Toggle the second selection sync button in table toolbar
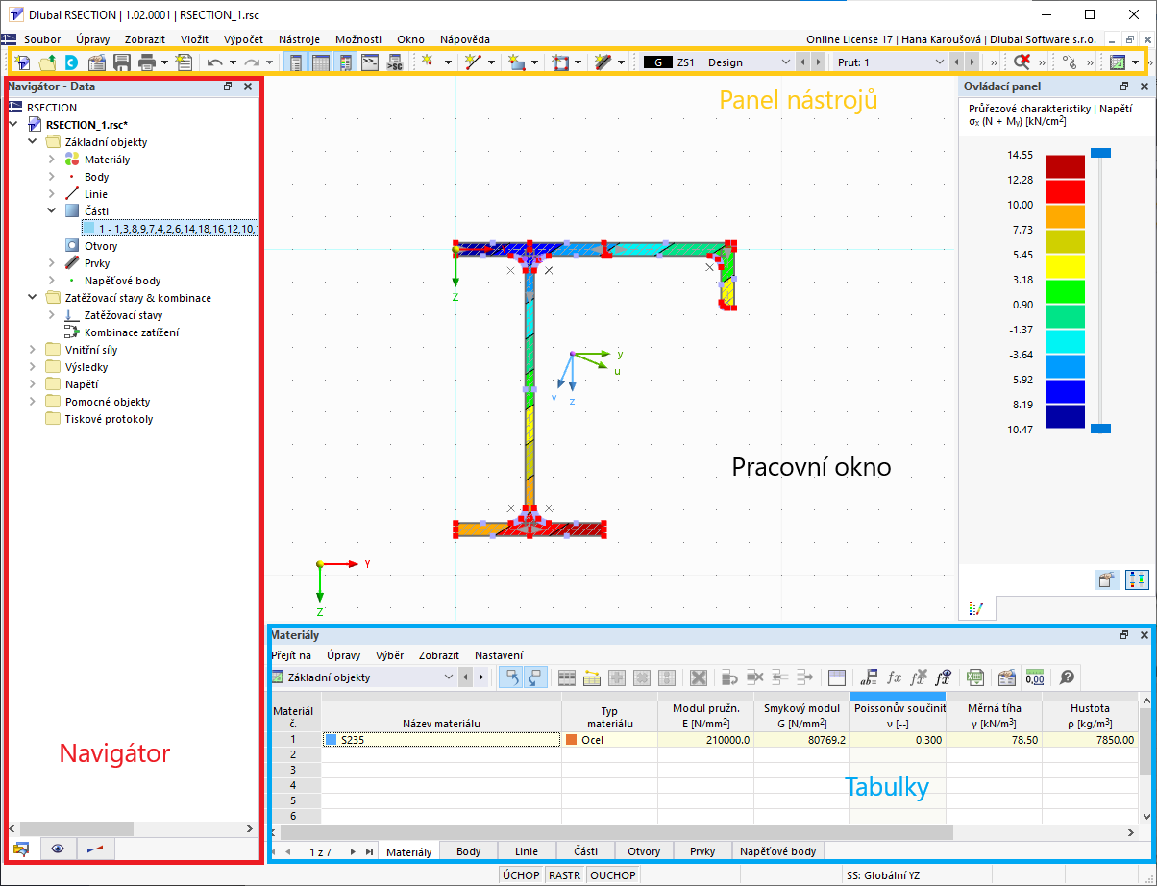Viewport: 1157px width, 886px height. click(x=535, y=677)
